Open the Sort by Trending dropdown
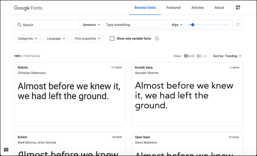The height and width of the screenshot is (156, 257). pos(227,56)
